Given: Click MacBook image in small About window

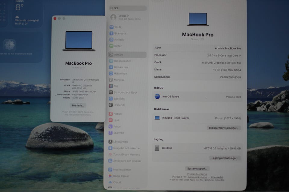Looking at the screenshot, I should click(x=79, y=41).
